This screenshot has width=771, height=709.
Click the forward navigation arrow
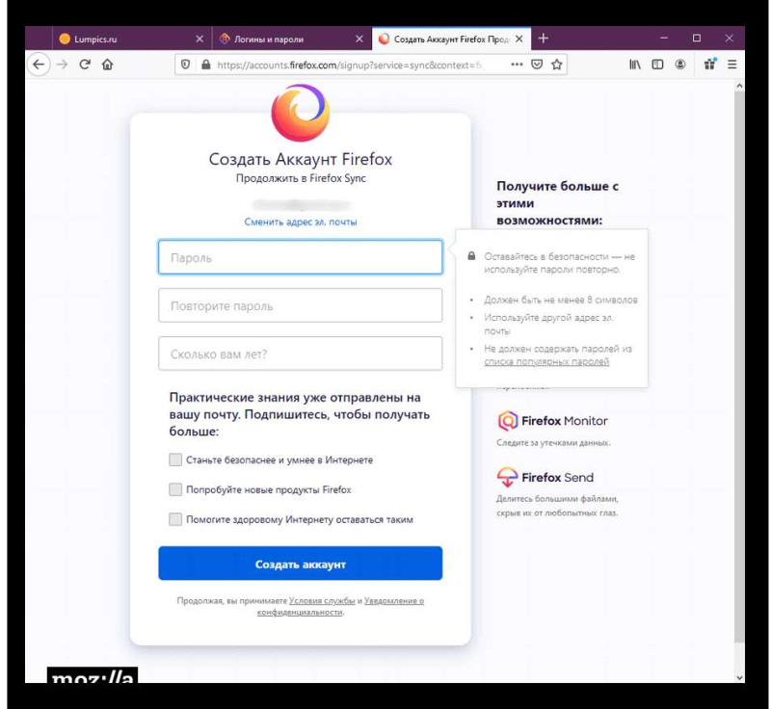pos(62,65)
